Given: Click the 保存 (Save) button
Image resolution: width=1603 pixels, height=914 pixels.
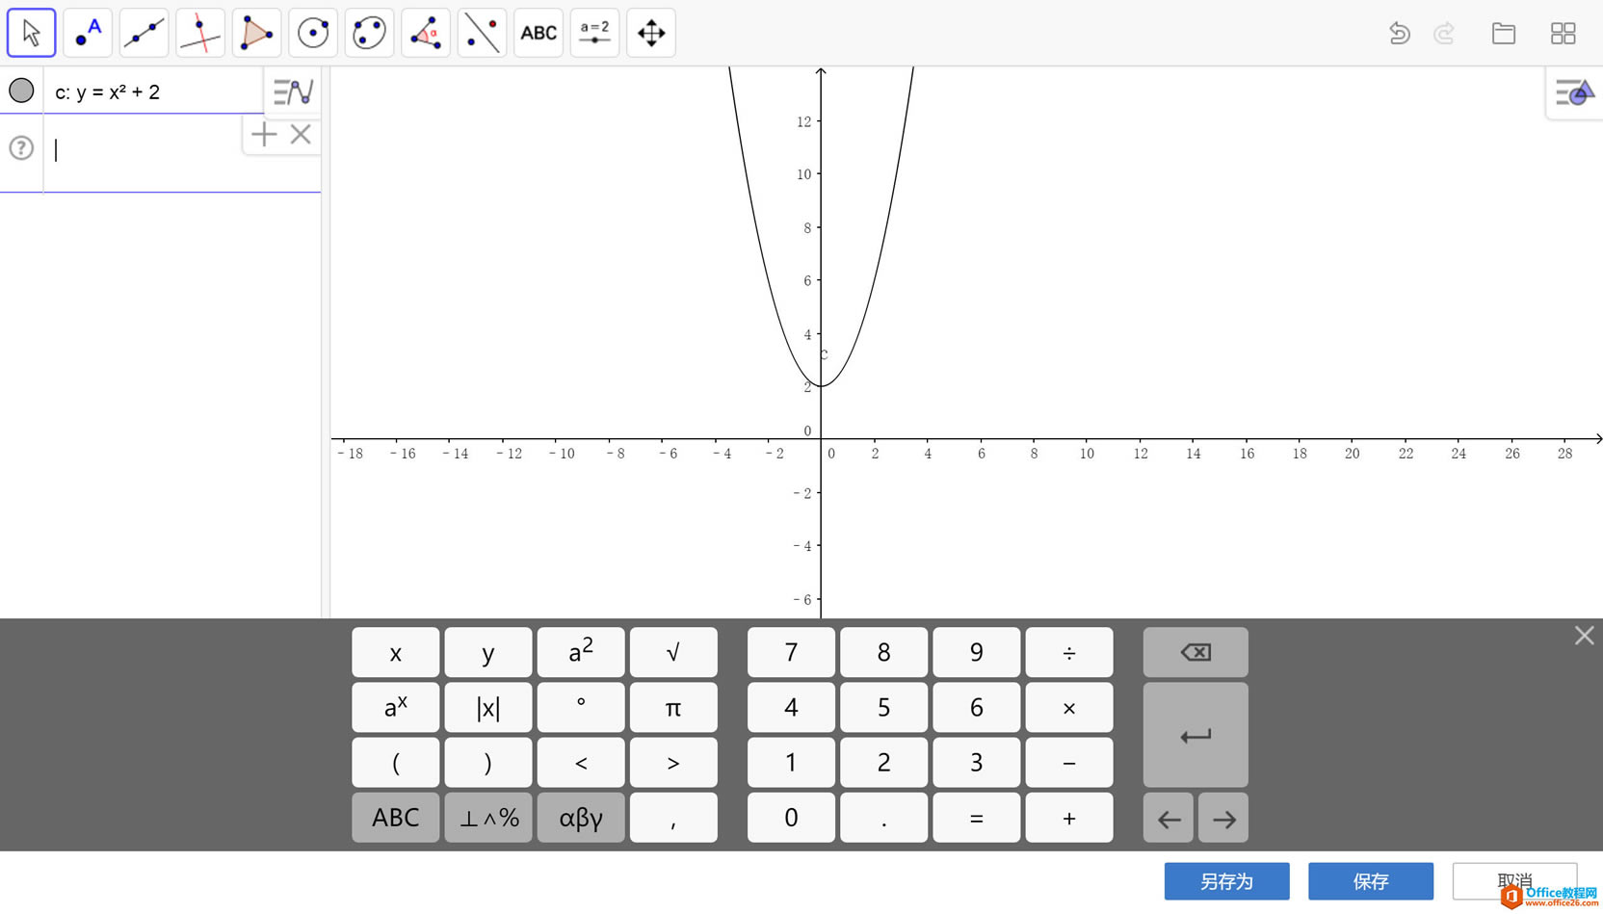Looking at the screenshot, I should point(1371,881).
